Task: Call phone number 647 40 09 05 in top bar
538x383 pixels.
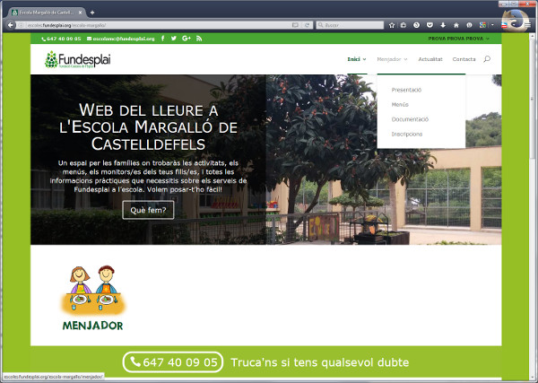Action: (x=61, y=39)
